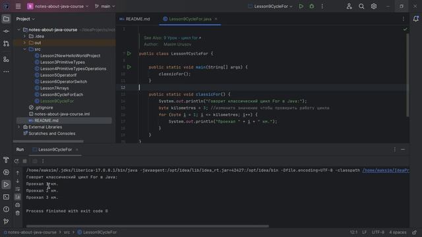Open the Services tool window

6,172
